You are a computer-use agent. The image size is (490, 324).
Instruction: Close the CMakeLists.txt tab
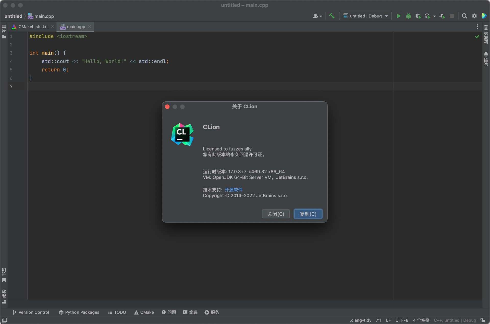click(x=52, y=27)
